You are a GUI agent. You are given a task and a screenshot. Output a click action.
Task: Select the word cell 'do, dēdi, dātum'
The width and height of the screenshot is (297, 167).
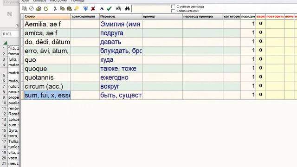tap(47, 42)
